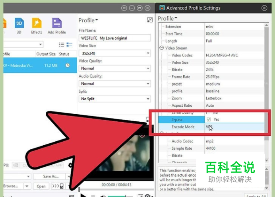This screenshot has height=197, width=275.
Task: Select the Encode Mode row
Action: [x=211, y=127]
